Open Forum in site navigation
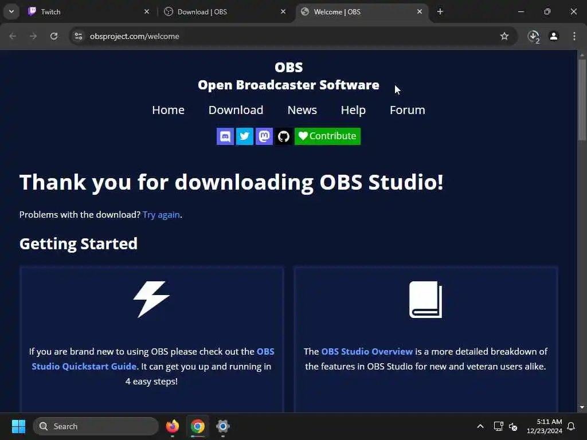This screenshot has width=587, height=440. point(408,110)
